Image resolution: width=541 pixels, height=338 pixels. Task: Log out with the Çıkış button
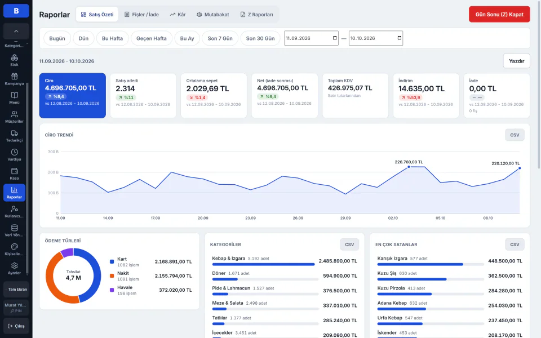click(16, 326)
